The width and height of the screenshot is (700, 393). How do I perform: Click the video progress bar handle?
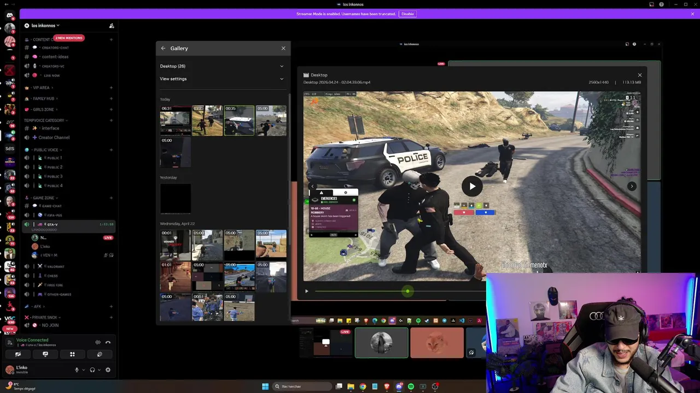point(407,291)
